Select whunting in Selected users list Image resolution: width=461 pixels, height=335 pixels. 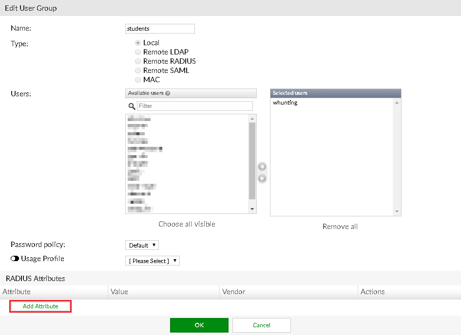tap(285, 103)
